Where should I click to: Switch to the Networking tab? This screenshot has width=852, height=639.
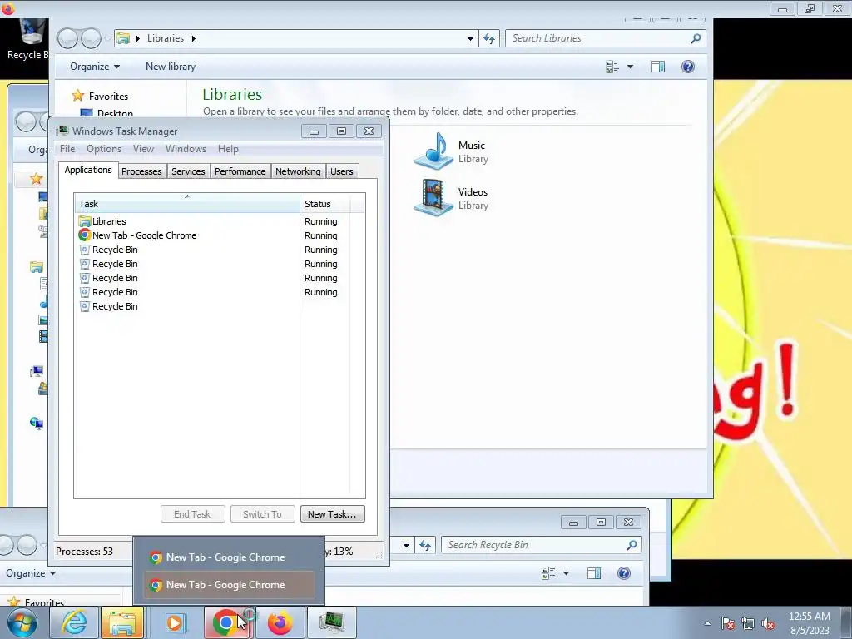tap(298, 171)
